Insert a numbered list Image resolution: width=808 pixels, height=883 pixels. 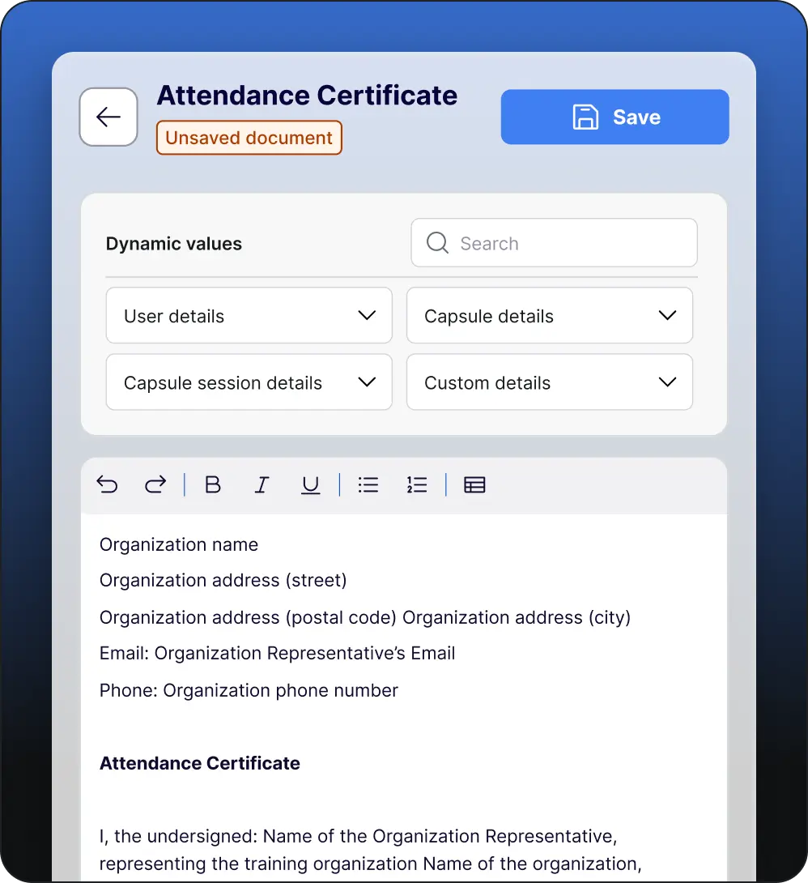[417, 484]
